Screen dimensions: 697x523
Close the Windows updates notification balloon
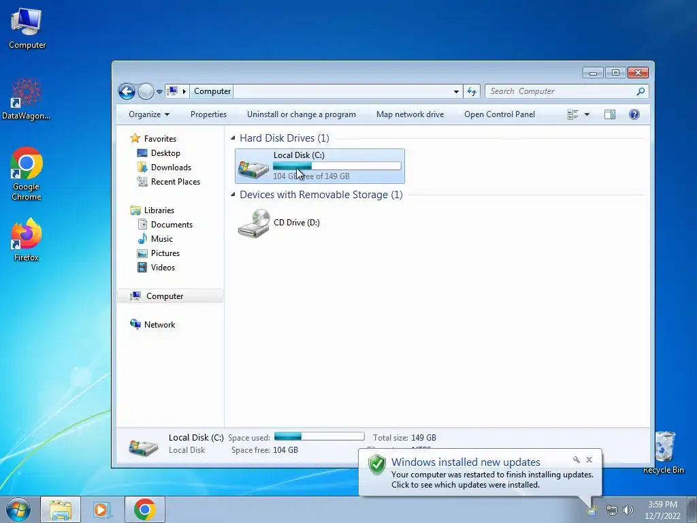[x=589, y=460]
